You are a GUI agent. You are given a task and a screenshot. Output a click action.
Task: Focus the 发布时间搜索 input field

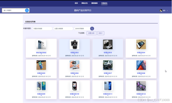click(82, 29)
